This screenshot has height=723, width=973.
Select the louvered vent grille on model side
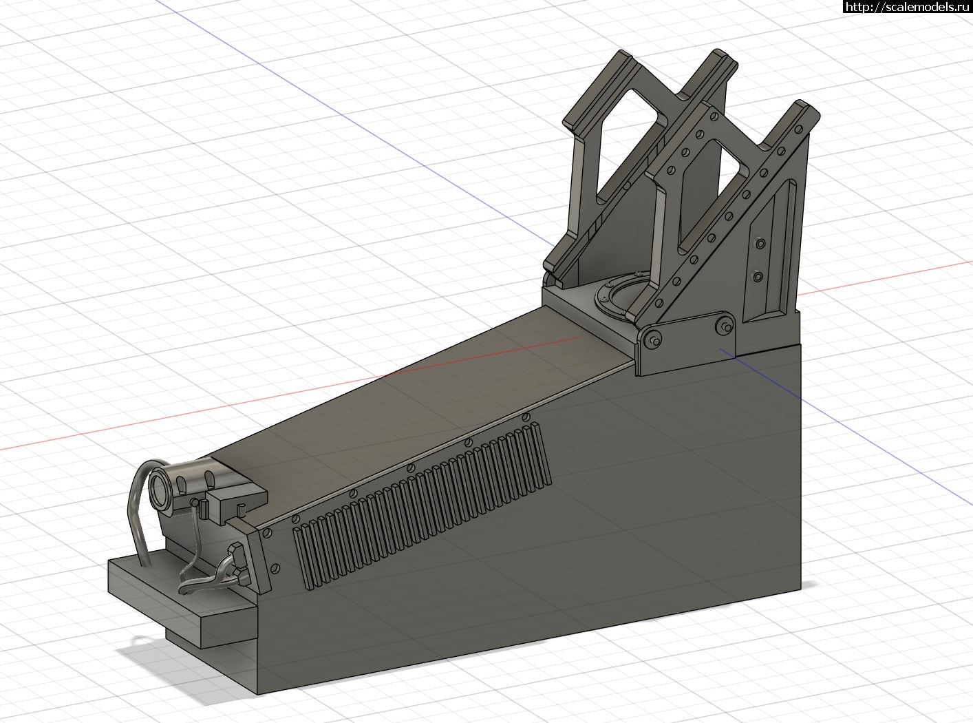(423, 506)
